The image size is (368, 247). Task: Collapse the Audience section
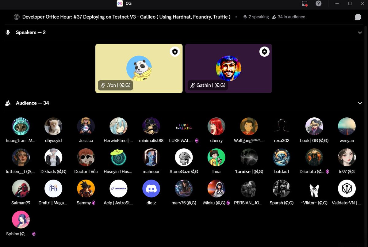360,103
